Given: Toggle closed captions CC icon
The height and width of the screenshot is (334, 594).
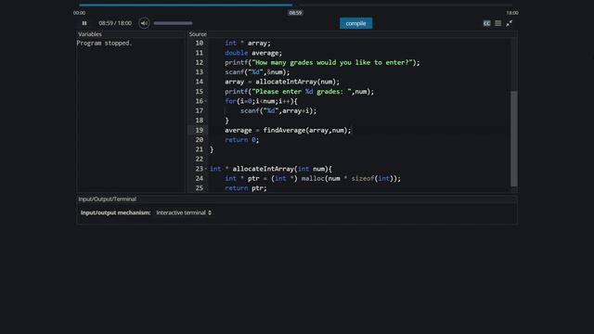Looking at the screenshot, I should [486, 23].
